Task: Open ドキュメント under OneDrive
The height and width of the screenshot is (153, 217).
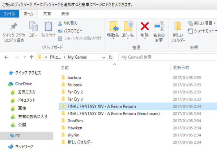Action: pos(26,100)
